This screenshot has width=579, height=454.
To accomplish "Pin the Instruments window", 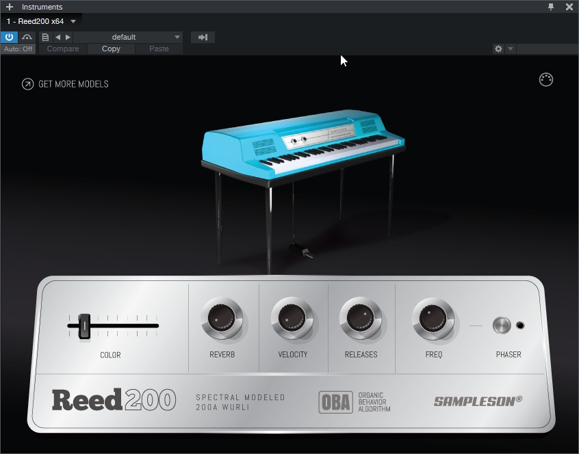I will (551, 7).
